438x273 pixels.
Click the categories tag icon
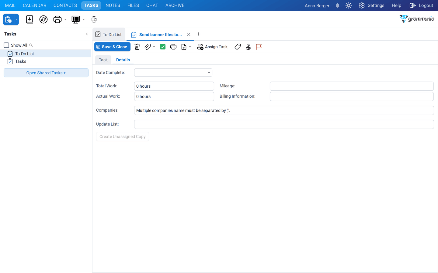pos(238,47)
